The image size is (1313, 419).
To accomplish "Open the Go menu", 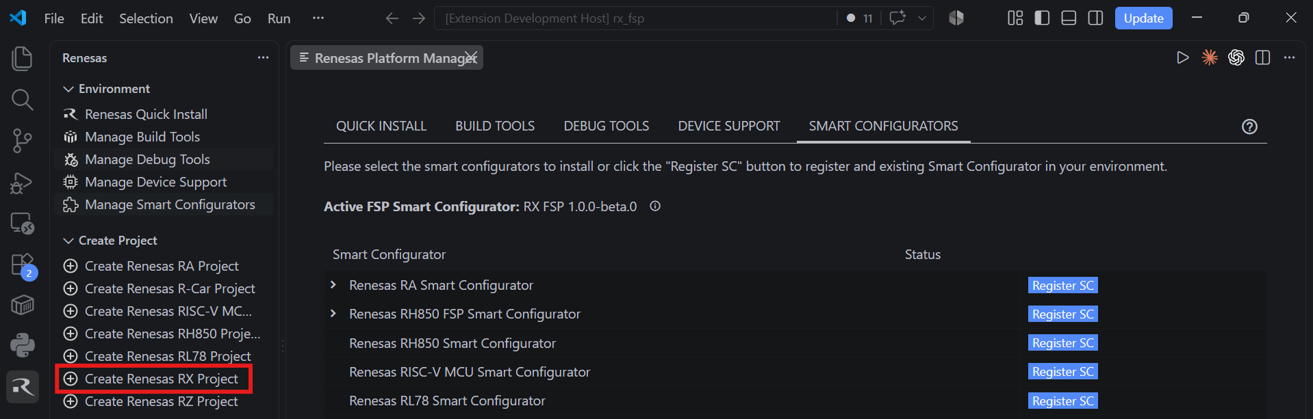I will [242, 18].
